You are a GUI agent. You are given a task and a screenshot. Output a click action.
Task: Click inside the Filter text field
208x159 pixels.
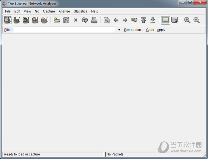[65, 30]
